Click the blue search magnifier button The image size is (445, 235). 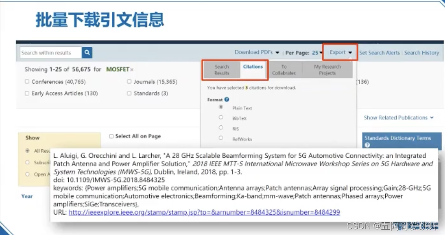(87, 53)
